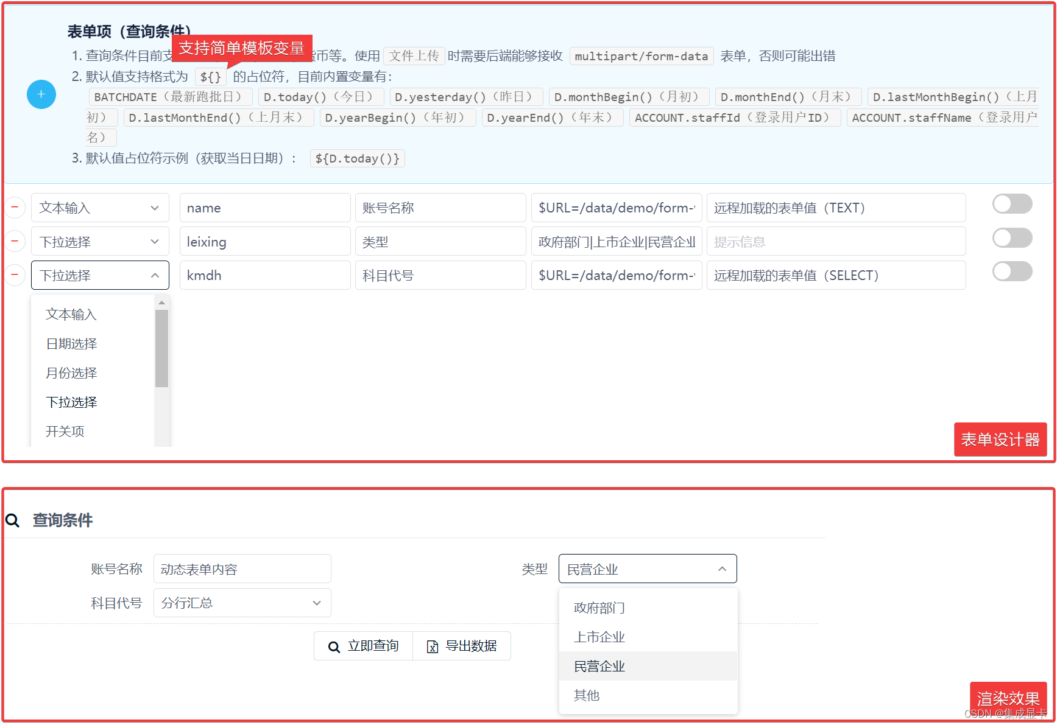Select 其他 in the 类型 options
This screenshot has width=1057, height=725.
[x=648, y=695]
